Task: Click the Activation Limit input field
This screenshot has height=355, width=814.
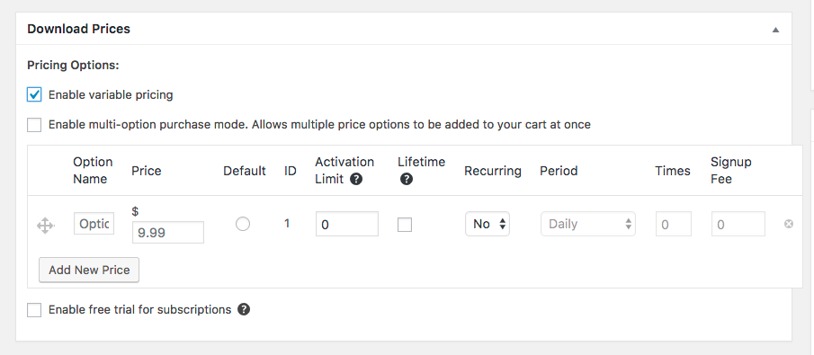Action: tap(347, 224)
